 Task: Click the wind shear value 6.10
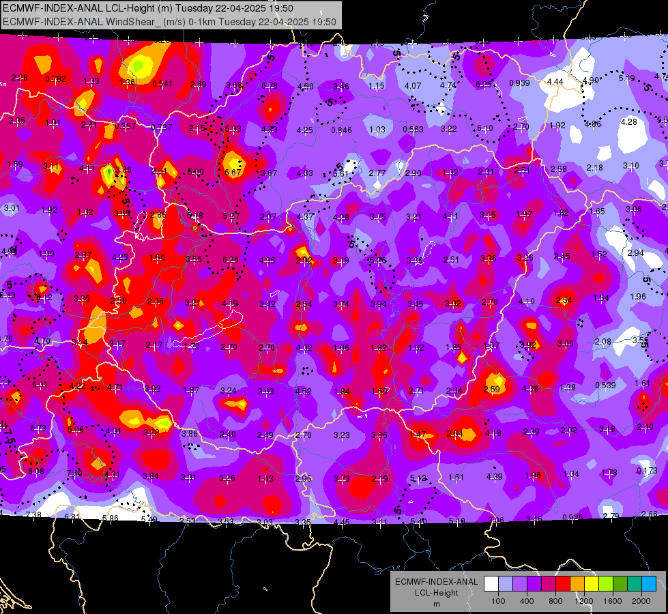(485, 128)
